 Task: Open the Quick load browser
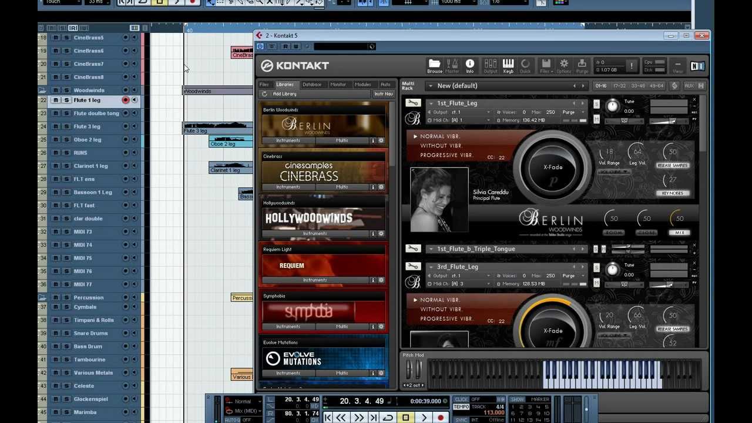525,66
